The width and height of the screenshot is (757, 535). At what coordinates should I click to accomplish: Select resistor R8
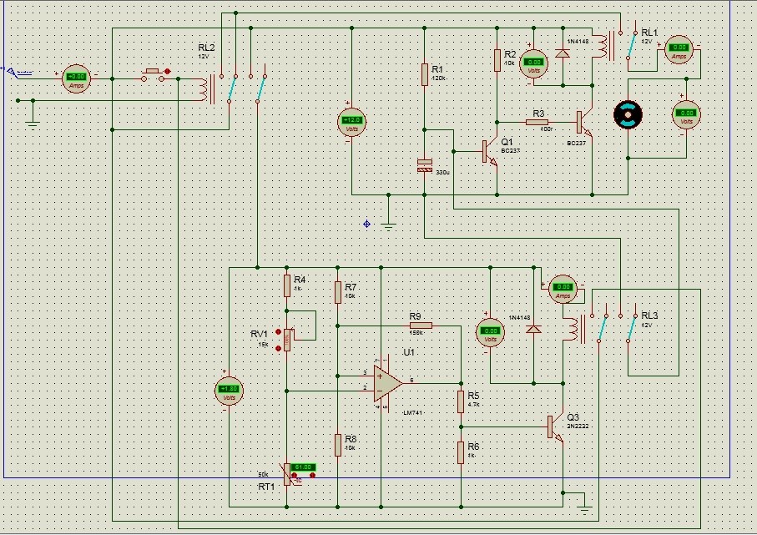[x=337, y=444]
